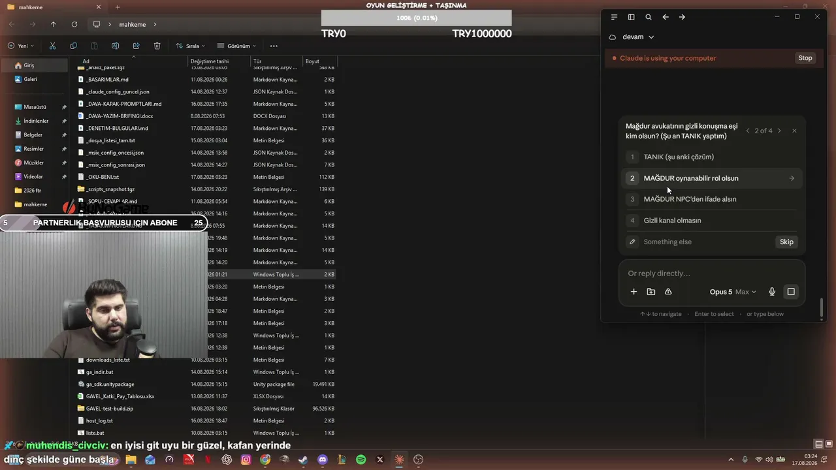The height and width of the screenshot is (470, 836).
Task: Go forward in the Claude window
Action: pyautogui.click(x=682, y=17)
